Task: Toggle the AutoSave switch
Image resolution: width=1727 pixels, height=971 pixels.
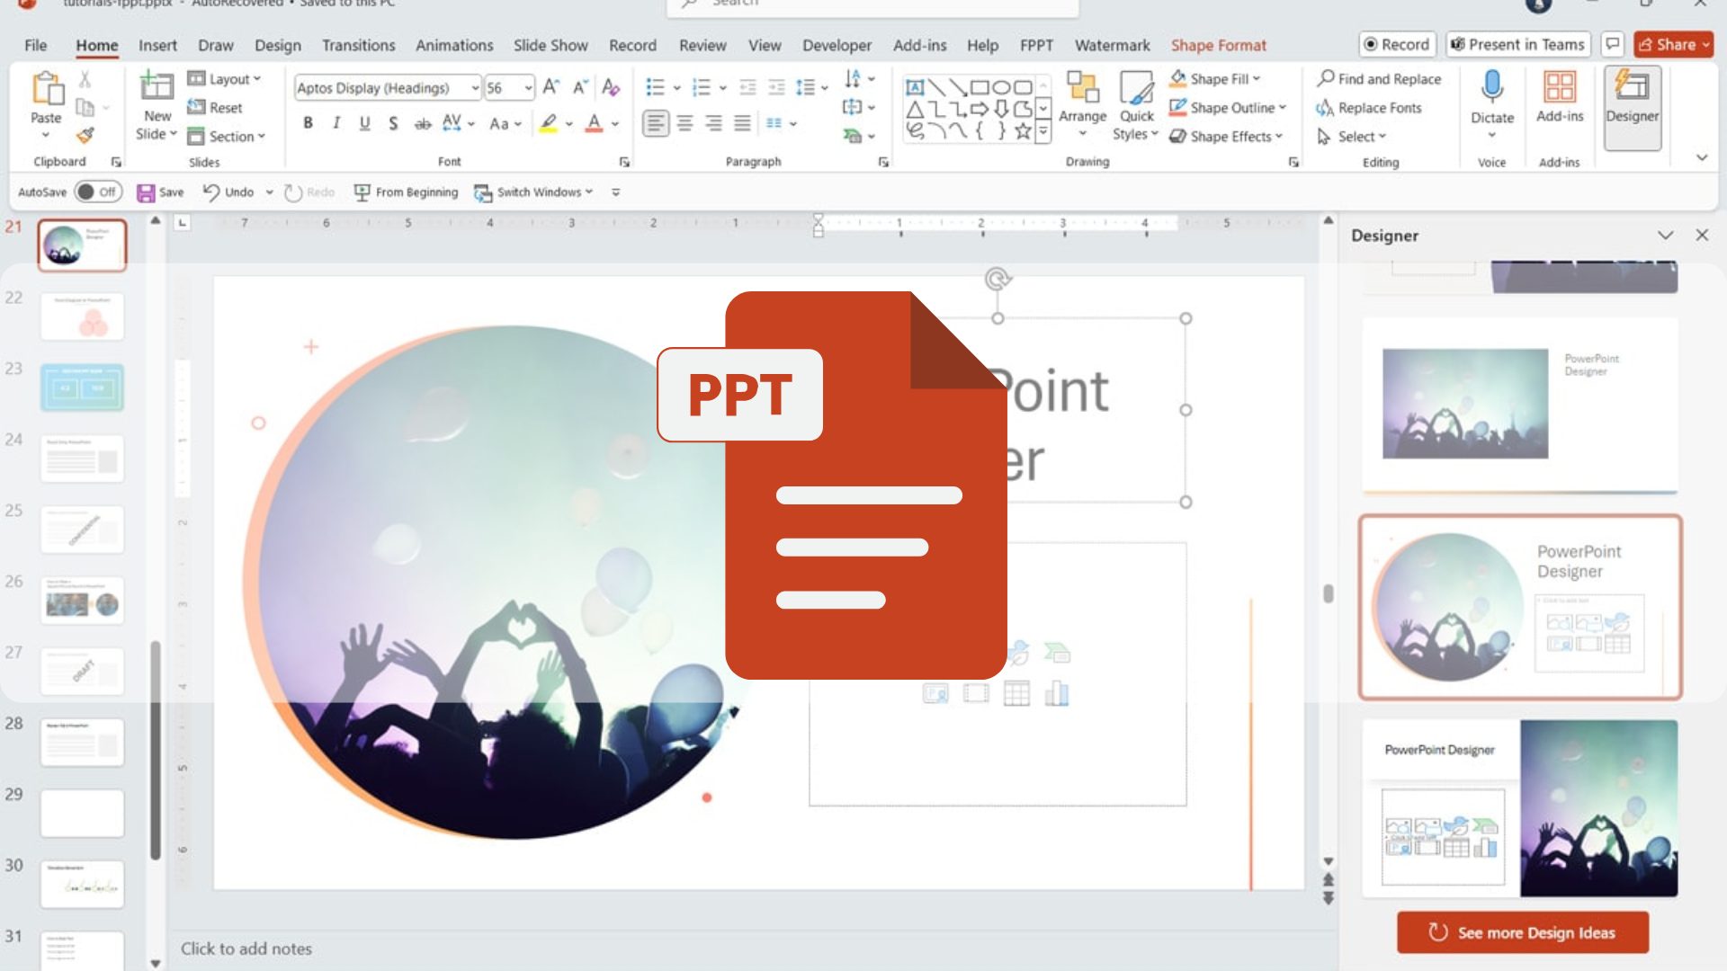Action: pos(97,192)
